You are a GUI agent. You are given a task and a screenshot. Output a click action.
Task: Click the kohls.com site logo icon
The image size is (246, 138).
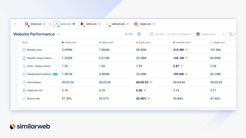pyautogui.click(x=82, y=24)
